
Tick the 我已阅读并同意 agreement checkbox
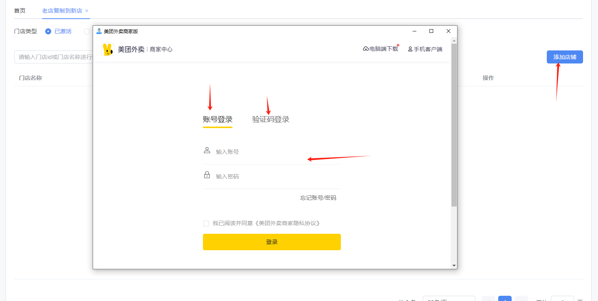206,223
